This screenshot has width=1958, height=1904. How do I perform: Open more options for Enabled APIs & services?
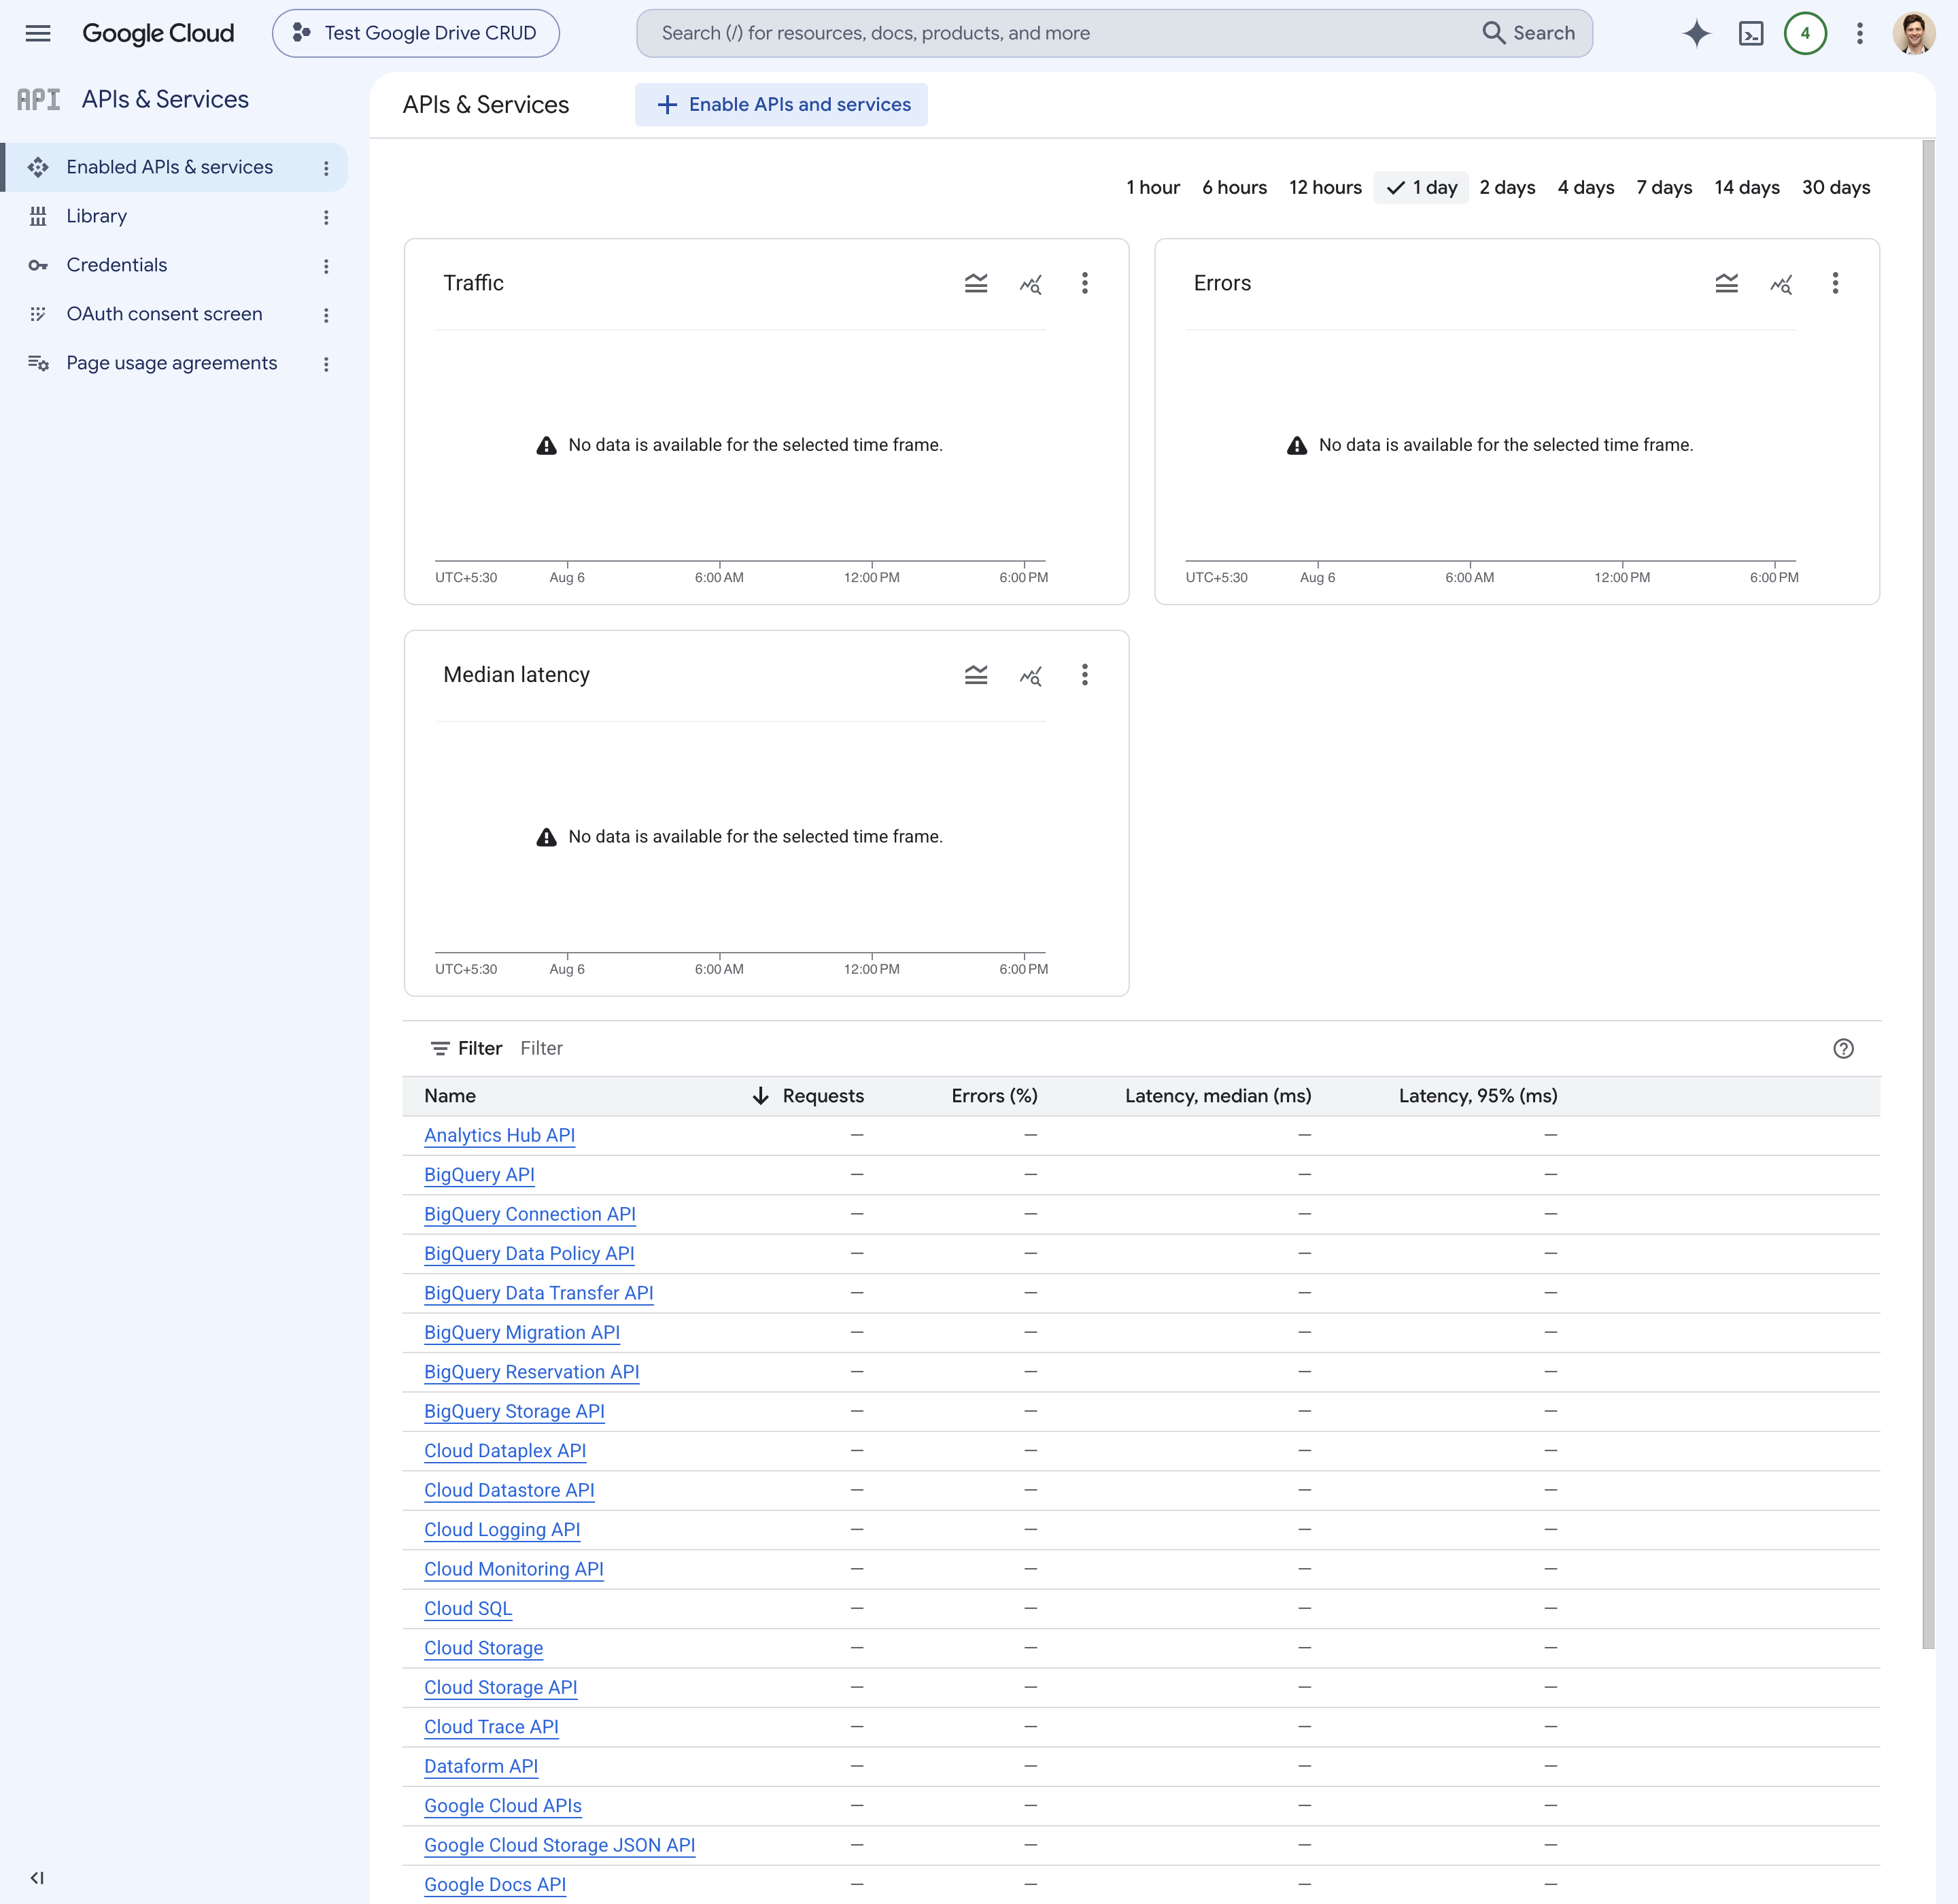point(326,168)
